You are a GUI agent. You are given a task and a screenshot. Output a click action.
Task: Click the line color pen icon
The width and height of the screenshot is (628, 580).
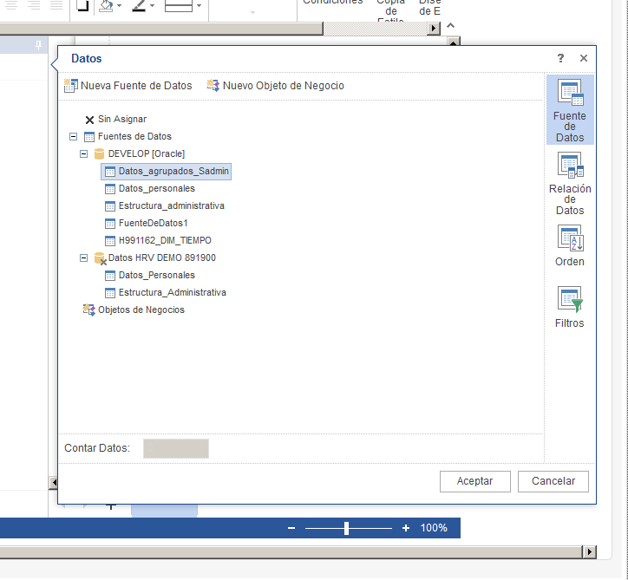point(139,5)
